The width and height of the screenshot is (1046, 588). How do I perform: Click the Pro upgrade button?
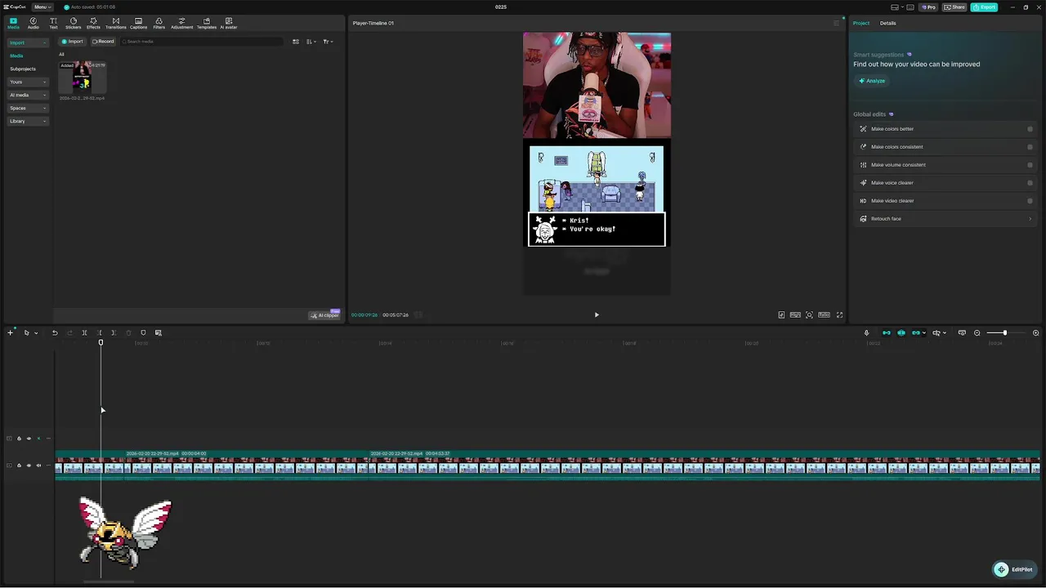(928, 7)
